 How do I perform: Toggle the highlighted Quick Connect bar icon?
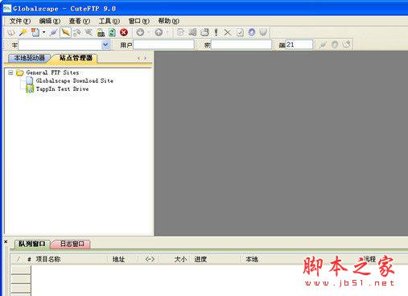(65, 33)
